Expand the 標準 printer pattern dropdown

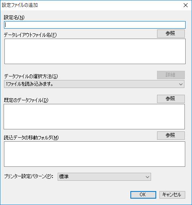coord(104,177)
